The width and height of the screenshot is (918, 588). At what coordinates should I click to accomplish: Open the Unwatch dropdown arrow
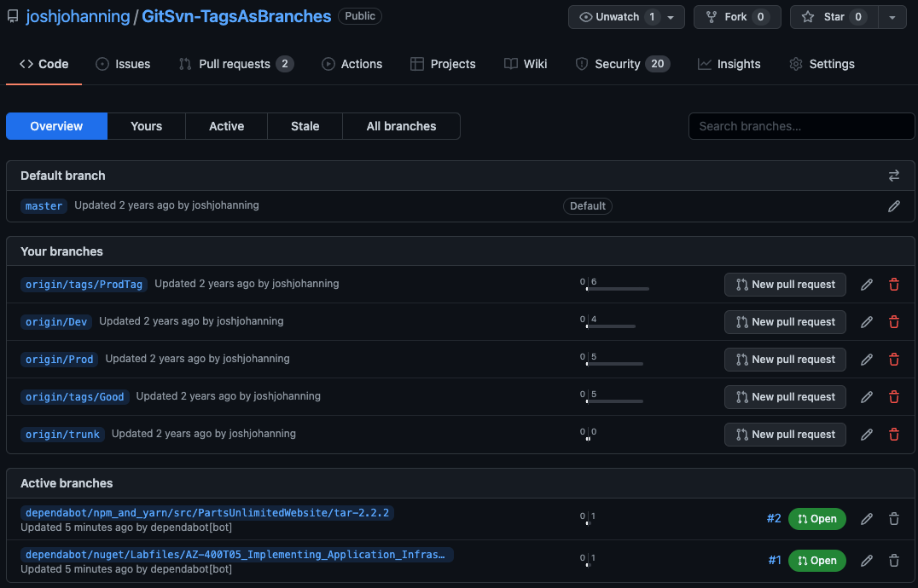pos(671,17)
